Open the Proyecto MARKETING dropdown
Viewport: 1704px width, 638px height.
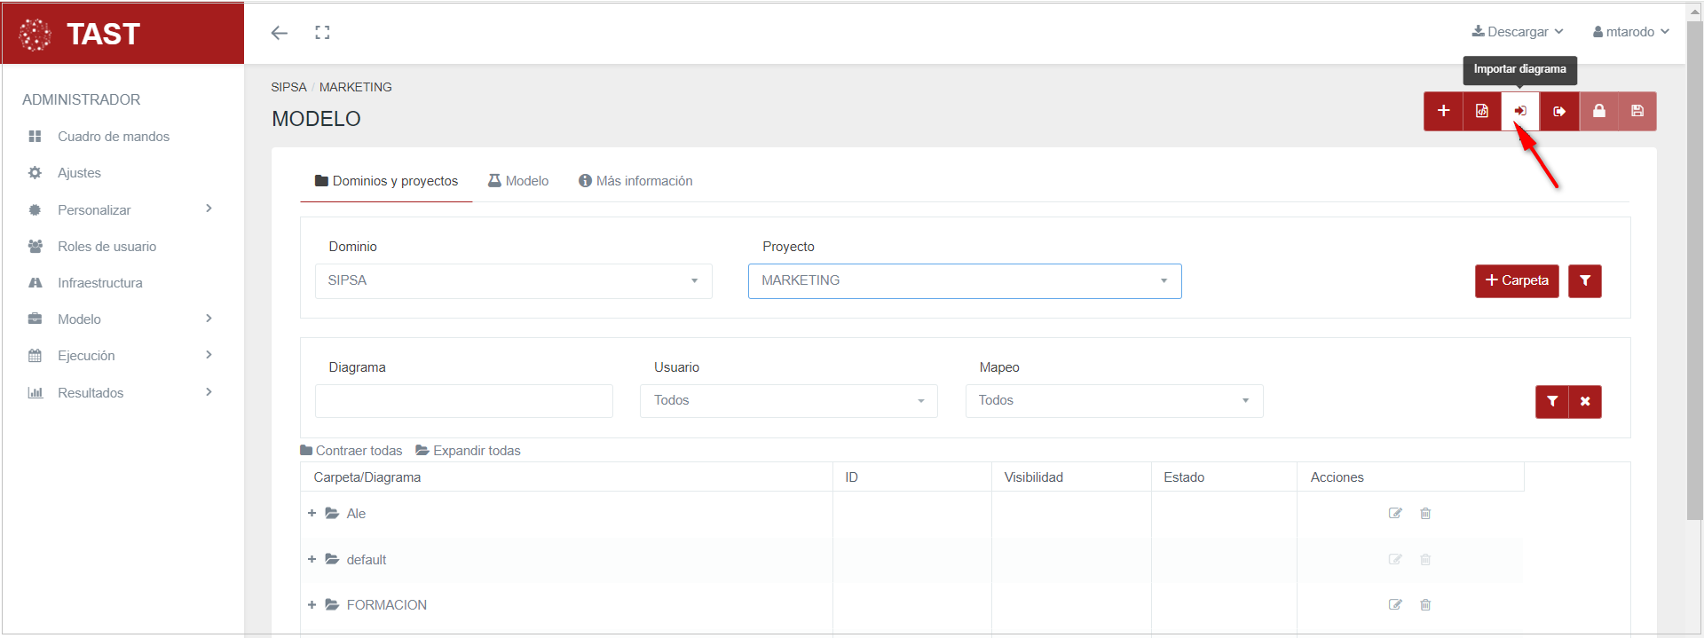click(x=964, y=280)
